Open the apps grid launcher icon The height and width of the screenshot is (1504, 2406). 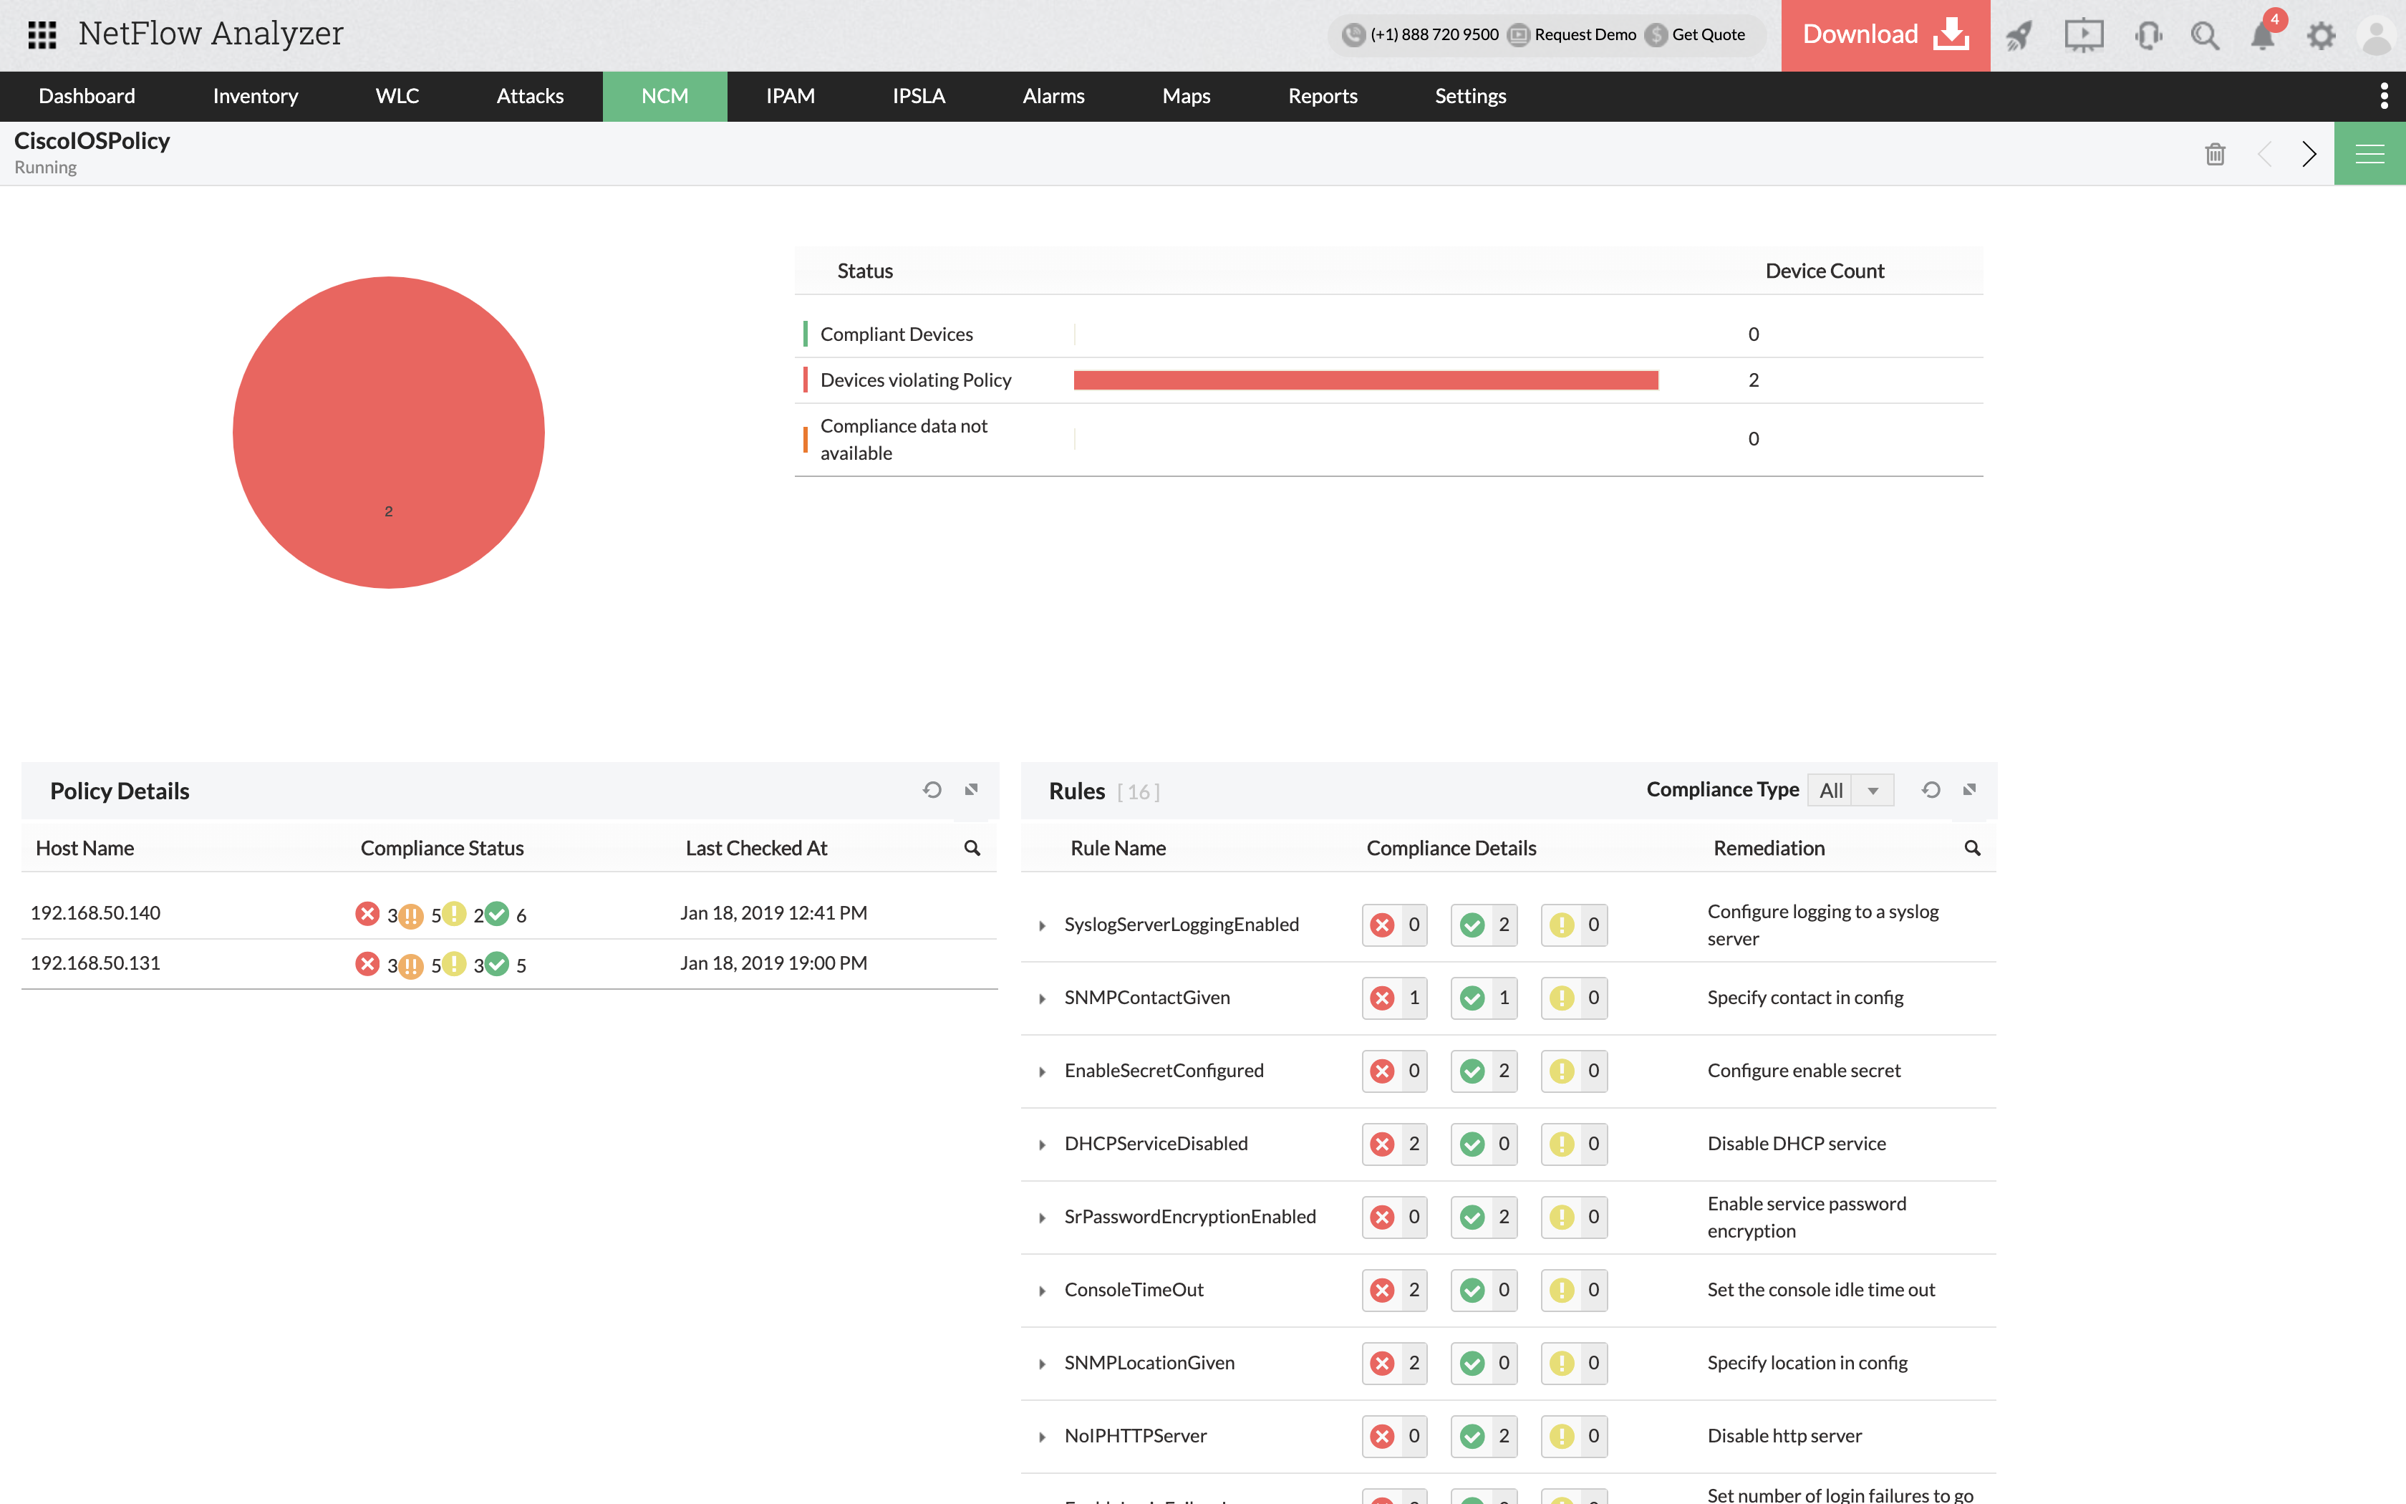pyautogui.click(x=42, y=35)
